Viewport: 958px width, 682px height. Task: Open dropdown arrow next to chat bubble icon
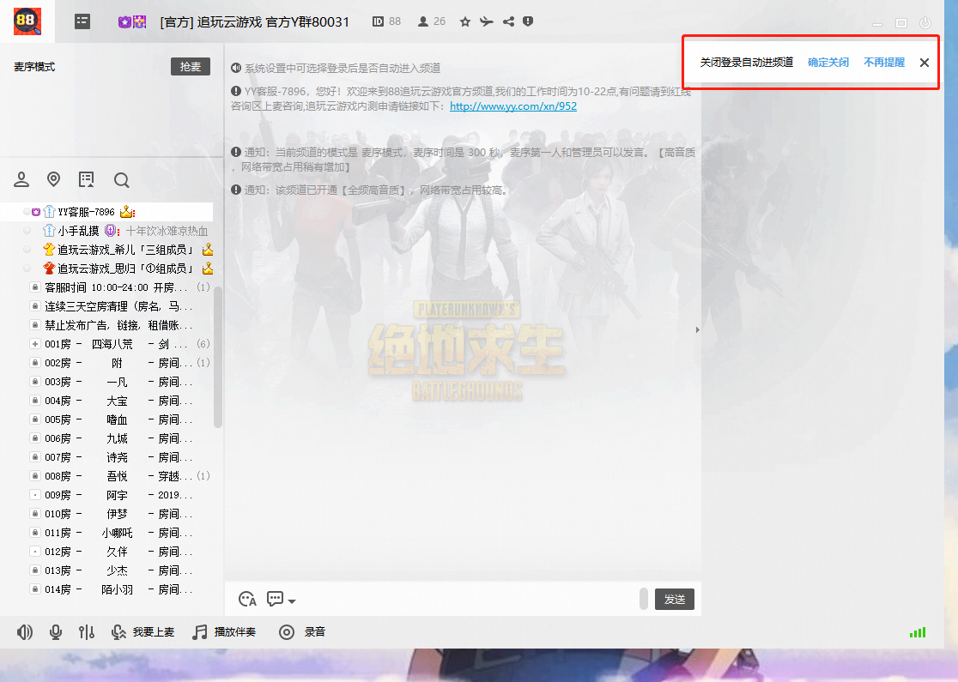tap(292, 601)
